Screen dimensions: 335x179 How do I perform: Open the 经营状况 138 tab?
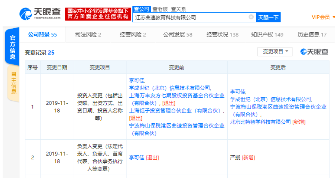point(222,35)
